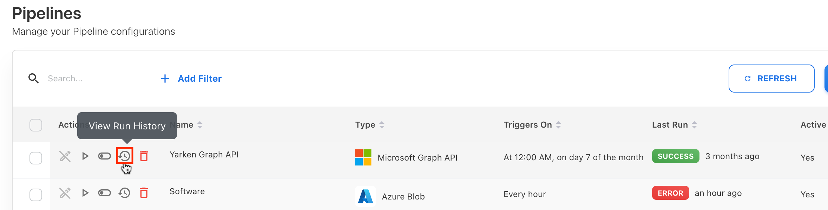This screenshot has width=828, height=210.
Task: Open run history for Software pipeline
Action: tap(125, 193)
